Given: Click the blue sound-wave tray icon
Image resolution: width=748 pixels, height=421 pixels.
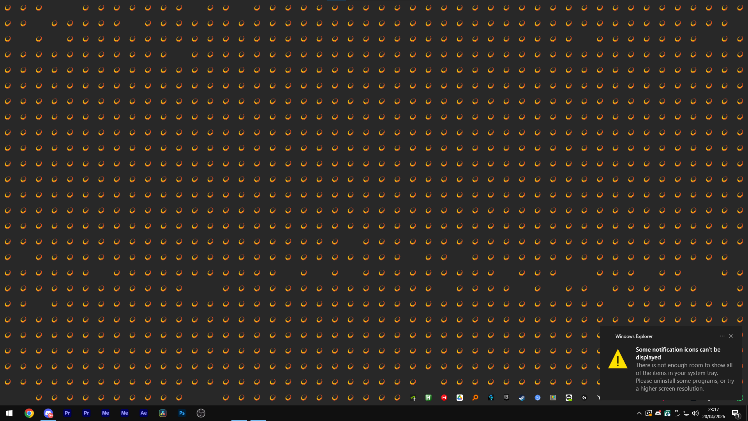Looking at the screenshot, I should pos(491,398).
